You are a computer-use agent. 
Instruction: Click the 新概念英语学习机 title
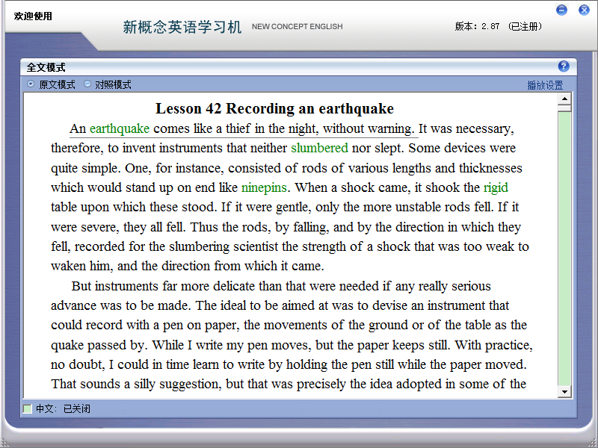[182, 27]
